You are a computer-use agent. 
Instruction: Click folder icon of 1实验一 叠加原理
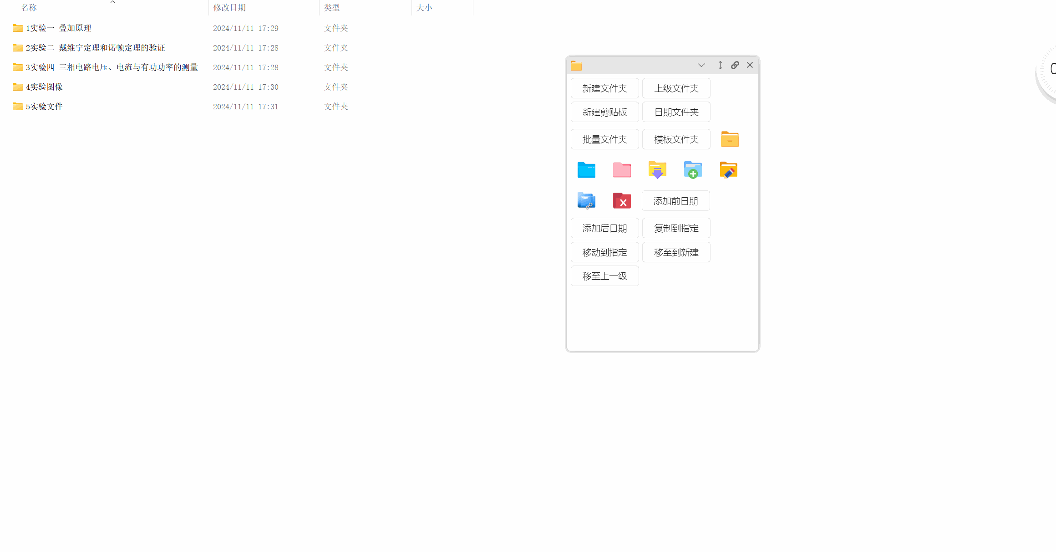click(x=18, y=28)
